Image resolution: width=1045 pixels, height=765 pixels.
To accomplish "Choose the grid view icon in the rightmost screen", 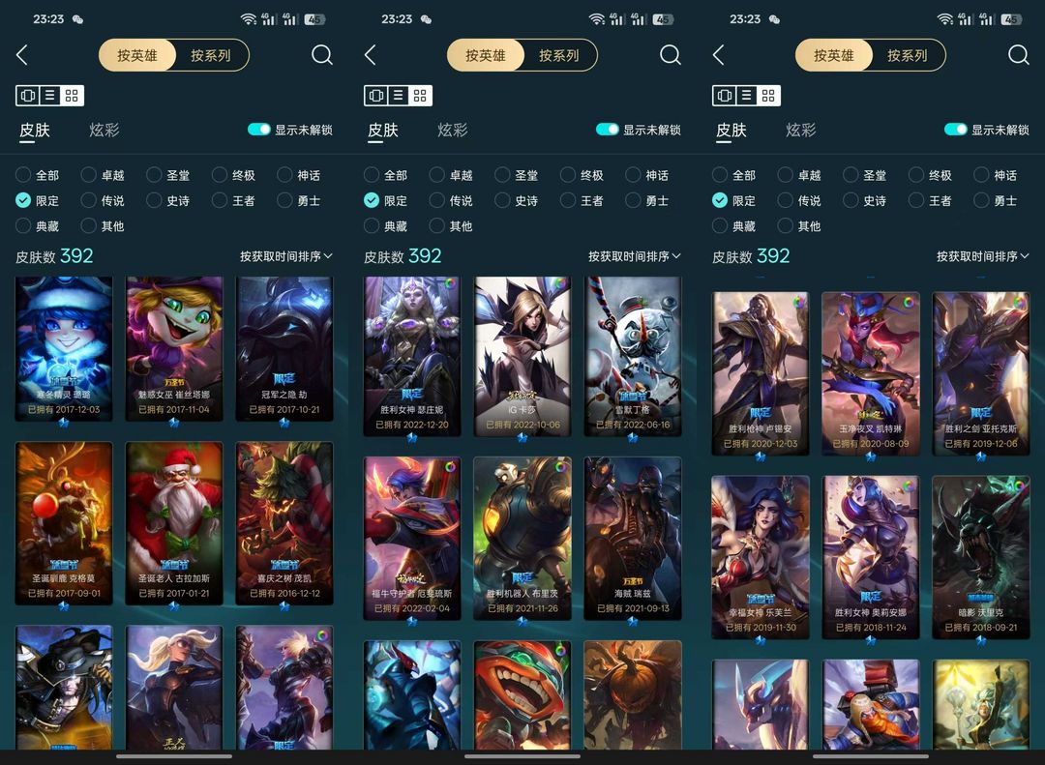I will point(767,96).
